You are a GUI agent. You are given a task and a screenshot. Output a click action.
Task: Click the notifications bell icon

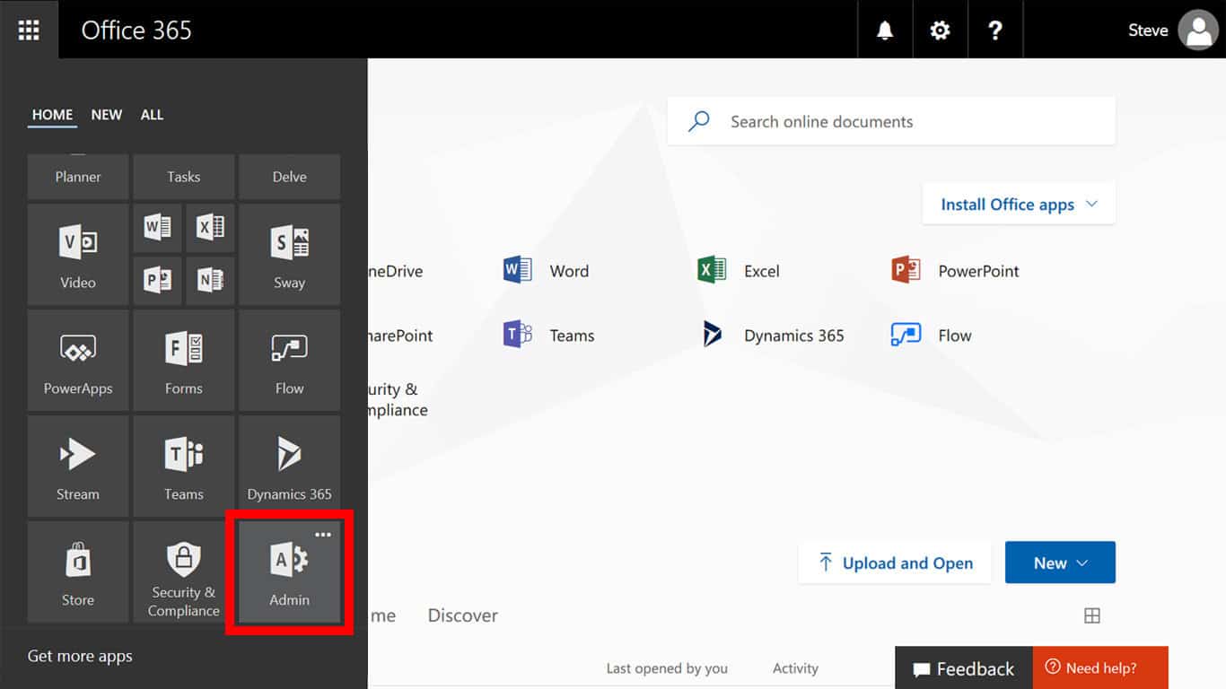pyautogui.click(x=885, y=30)
